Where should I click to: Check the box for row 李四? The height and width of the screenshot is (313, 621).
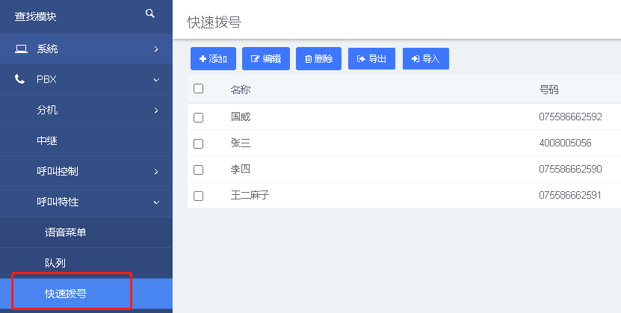[x=199, y=170]
